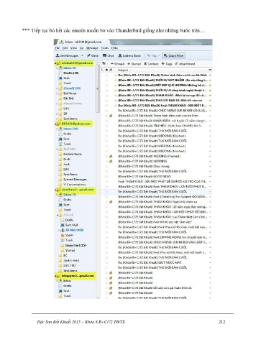Click folder pane scrollbar down arrow
Viewport: 266px width, 345px height.
coord(98,298)
